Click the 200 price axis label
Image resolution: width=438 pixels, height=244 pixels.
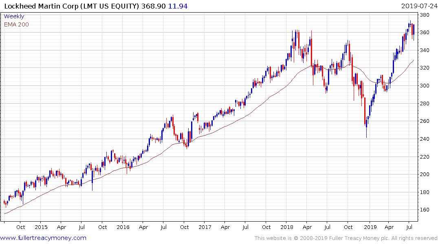(425, 174)
